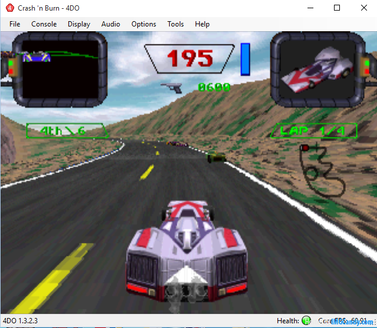Open the Help menu
377x328 pixels.
pyautogui.click(x=202, y=24)
